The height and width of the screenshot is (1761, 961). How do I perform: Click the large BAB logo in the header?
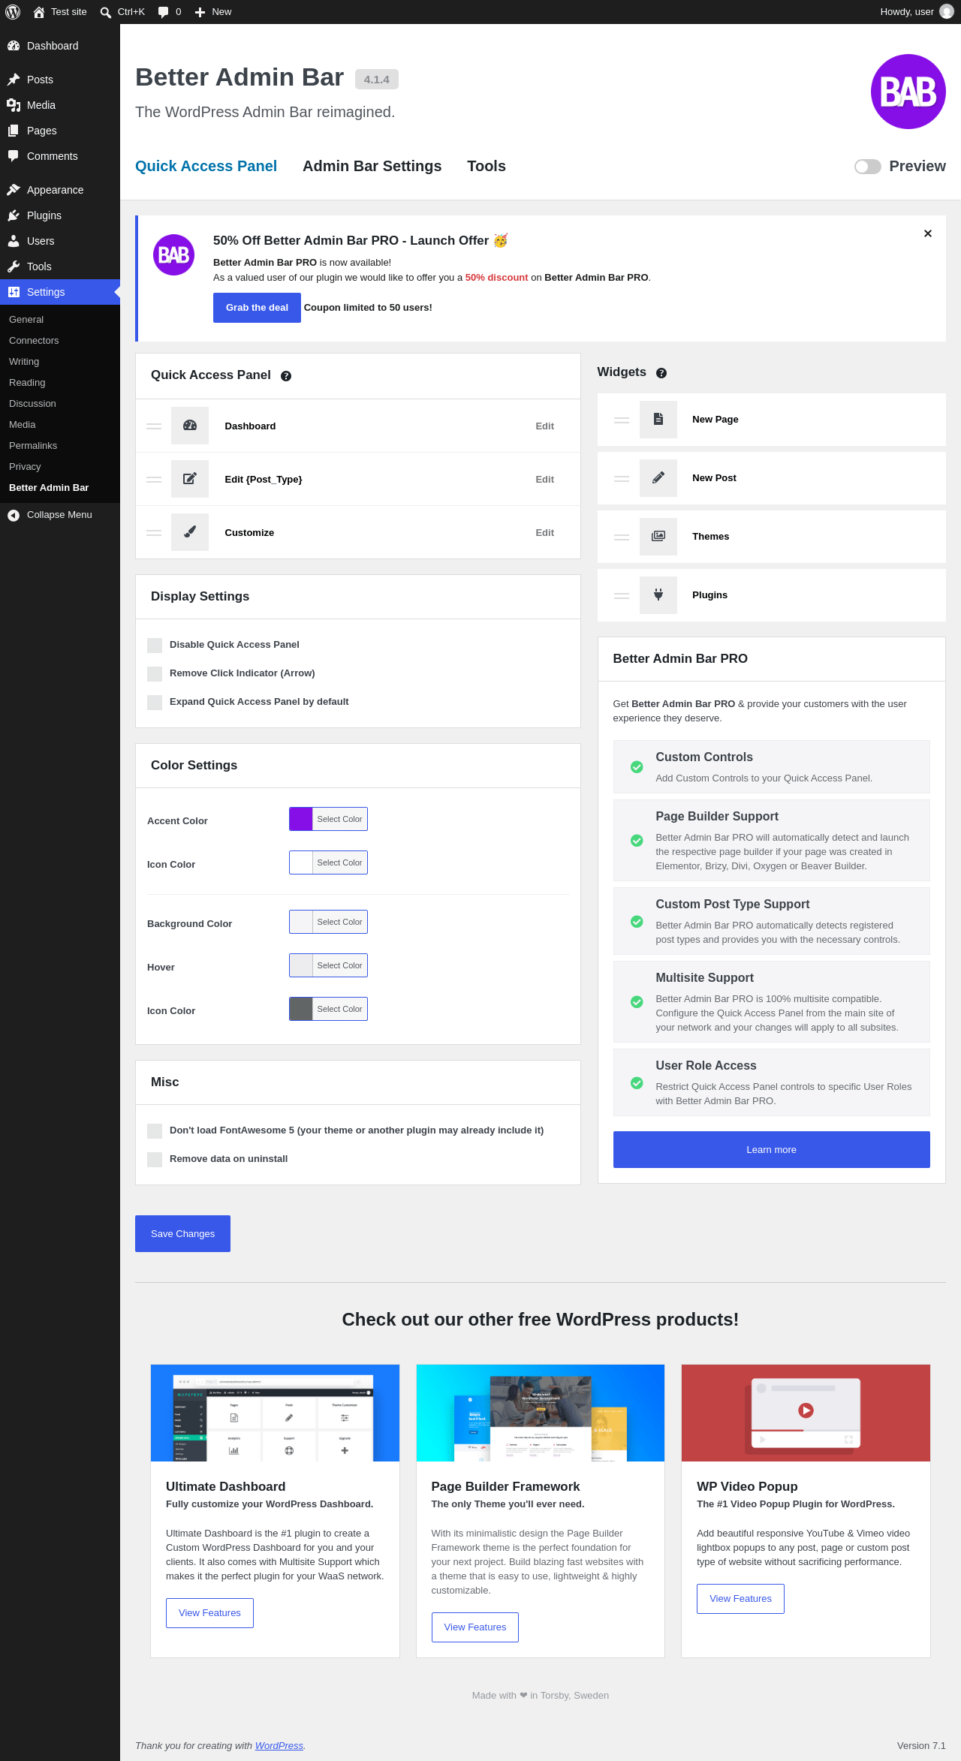point(908,92)
